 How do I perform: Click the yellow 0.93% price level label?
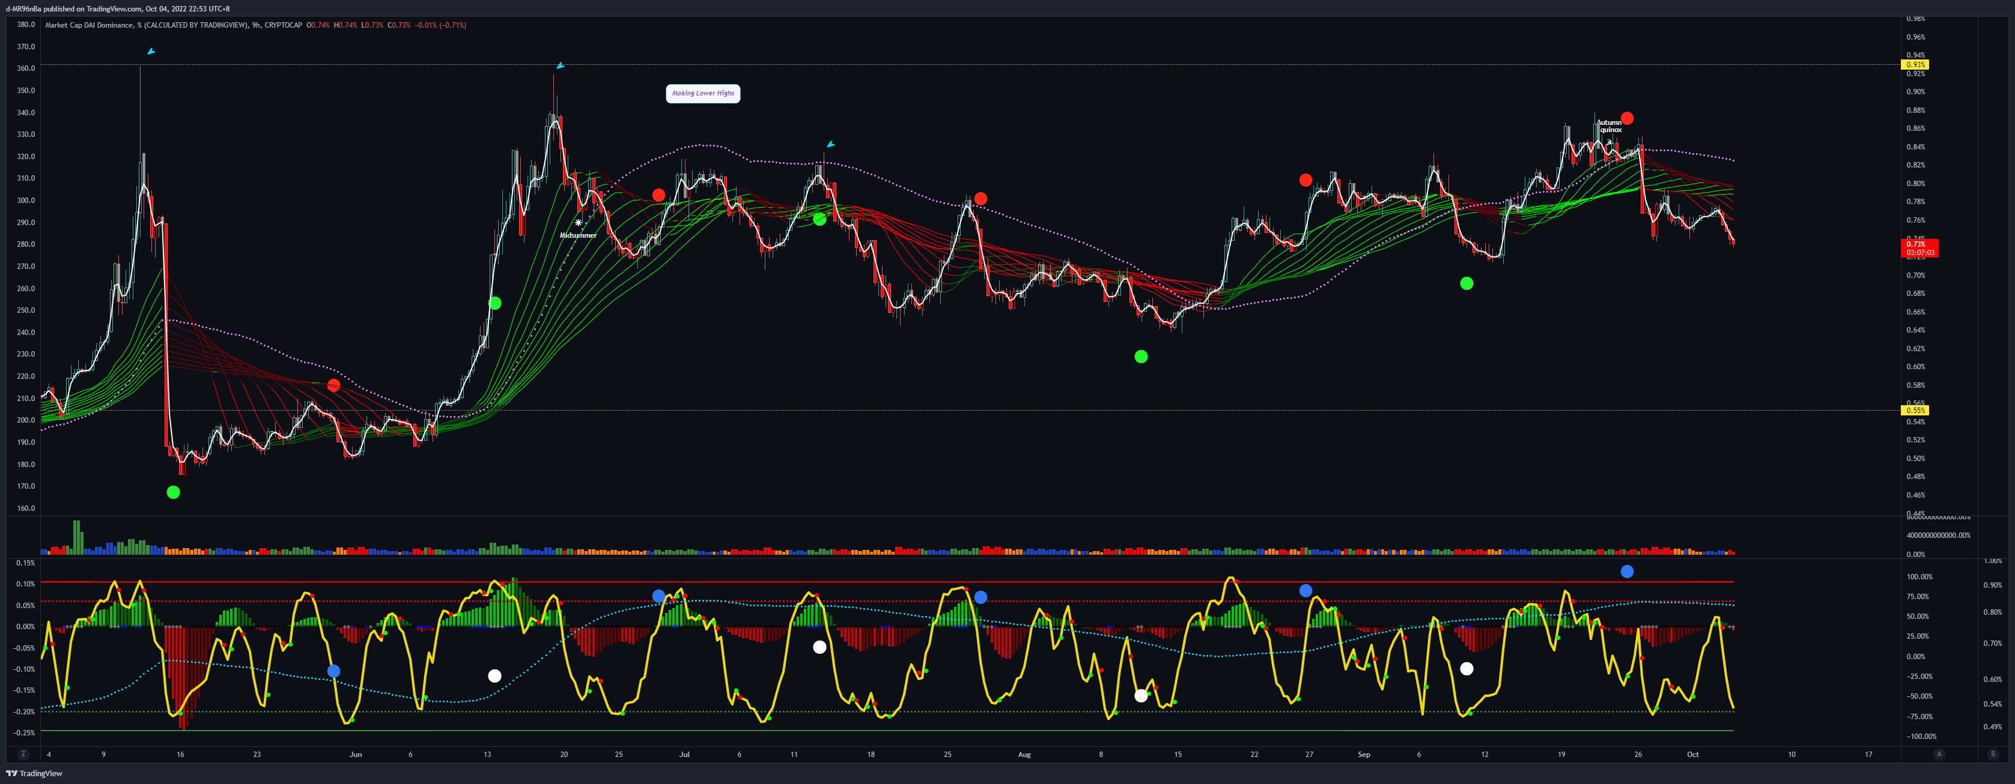point(1915,65)
